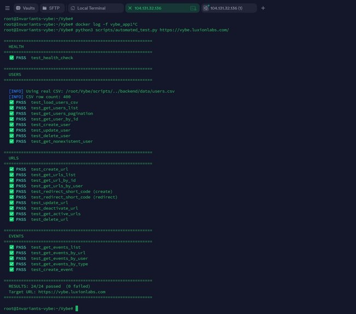Screen dimensions: 356x314
Task: Click test_load_users_csv result
Action: [44, 102]
